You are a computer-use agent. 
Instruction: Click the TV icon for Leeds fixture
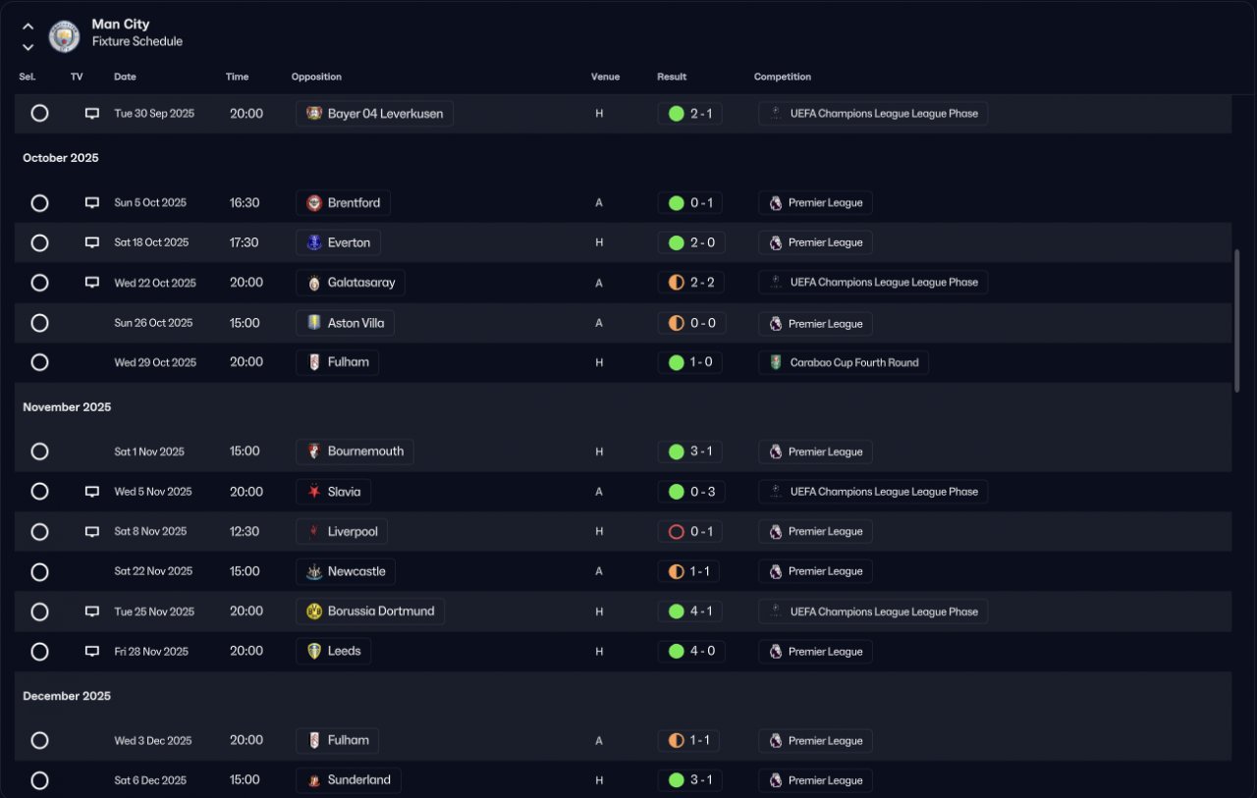92,652
